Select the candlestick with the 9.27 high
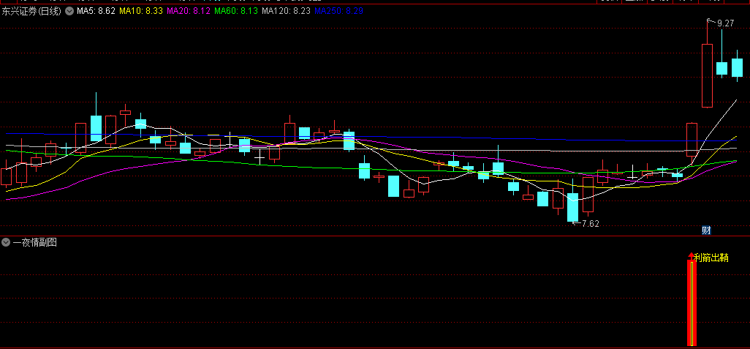Screen dimensions: 750x349 pyautogui.click(x=707, y=64)
